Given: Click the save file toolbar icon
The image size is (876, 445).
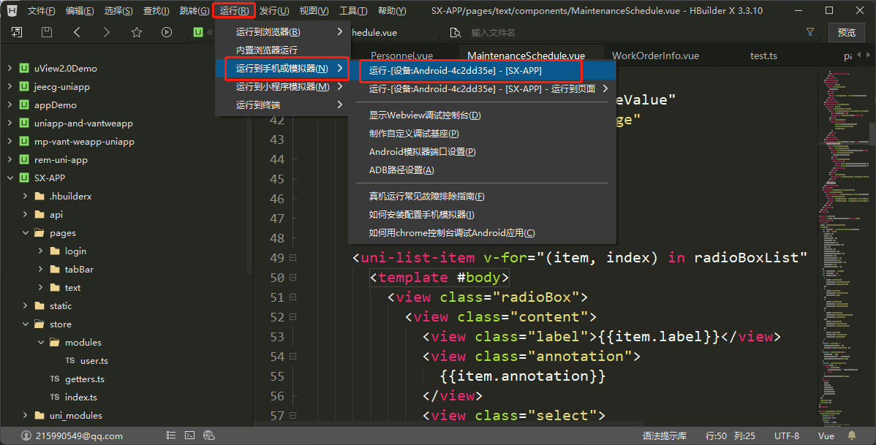Looking at the screenshot, I should point(47,32).
